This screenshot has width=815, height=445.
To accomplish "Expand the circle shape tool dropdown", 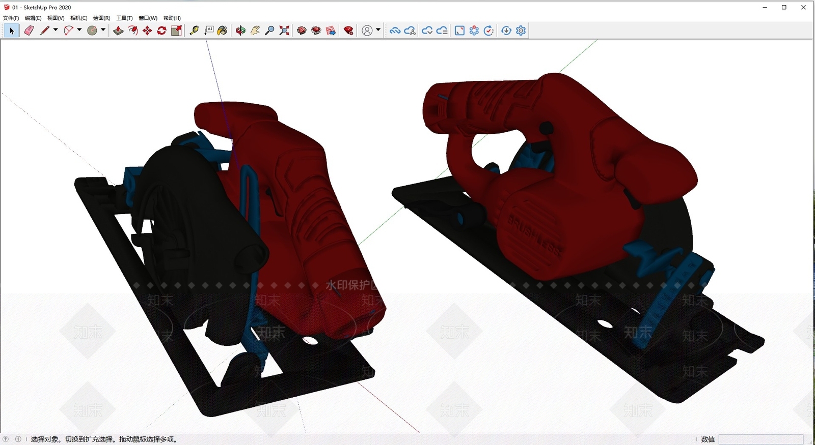I will [103, 30].
